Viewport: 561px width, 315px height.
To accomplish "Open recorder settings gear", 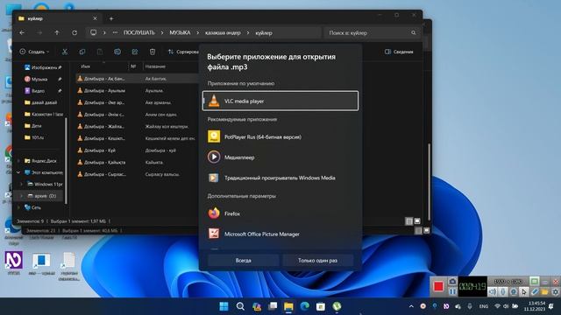I will (x=555, y=292).
